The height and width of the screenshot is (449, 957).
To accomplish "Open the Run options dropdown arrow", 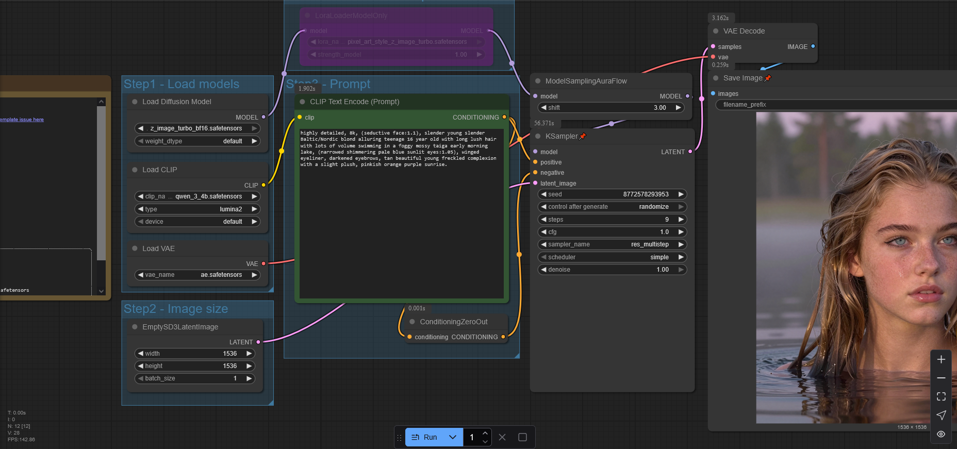I will (452, 437).
